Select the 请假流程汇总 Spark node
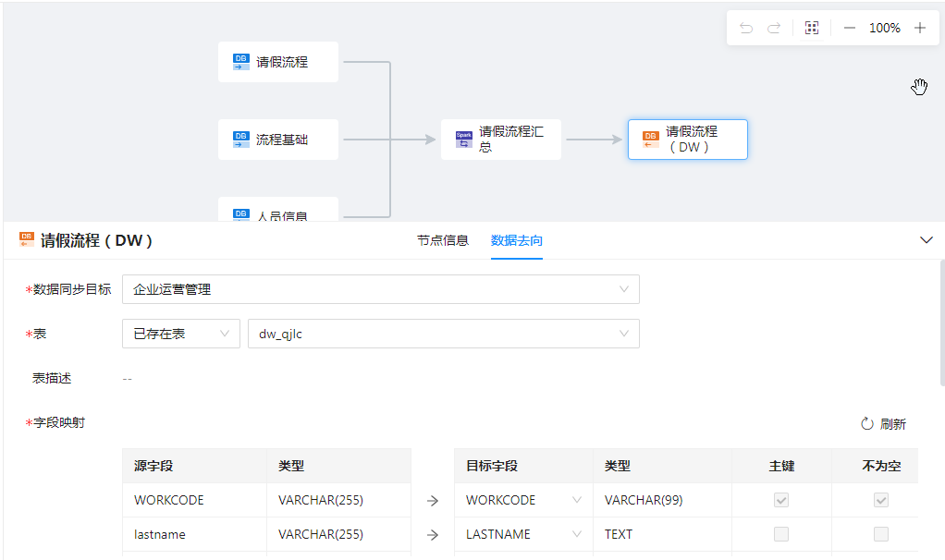Image resolution: width=945 pixels, height=560 pixels. 500,140
